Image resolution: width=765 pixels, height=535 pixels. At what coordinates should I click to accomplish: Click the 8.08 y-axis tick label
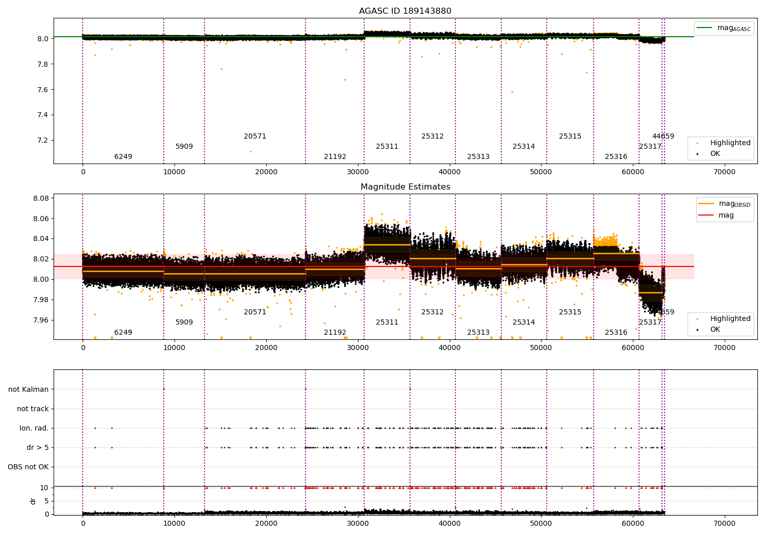coord(40,198)
